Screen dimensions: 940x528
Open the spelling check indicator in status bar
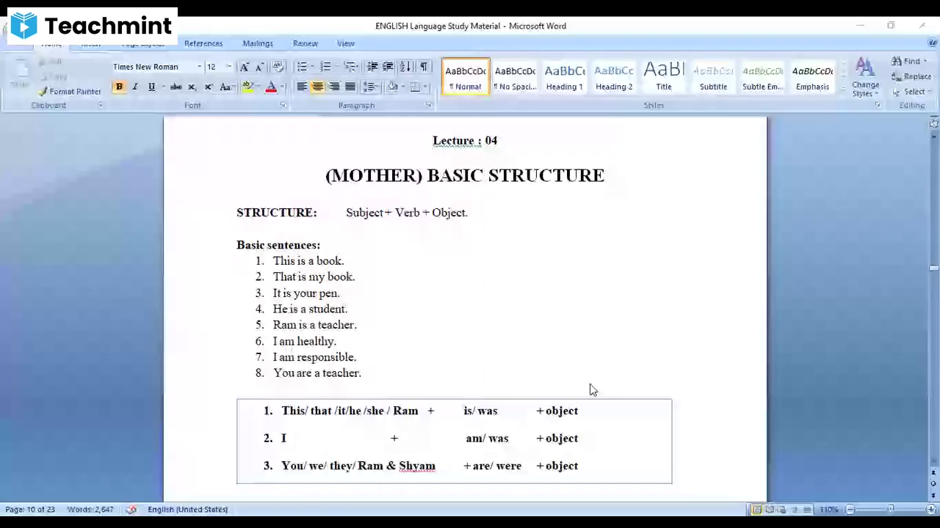tap(131, 509)
